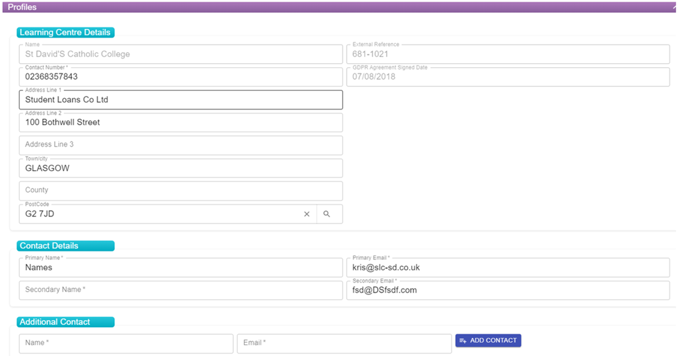The height and width of the screenshot is (356, 678).
Task: Focus the empty Secondary Name field
Action: pos(181,290)
